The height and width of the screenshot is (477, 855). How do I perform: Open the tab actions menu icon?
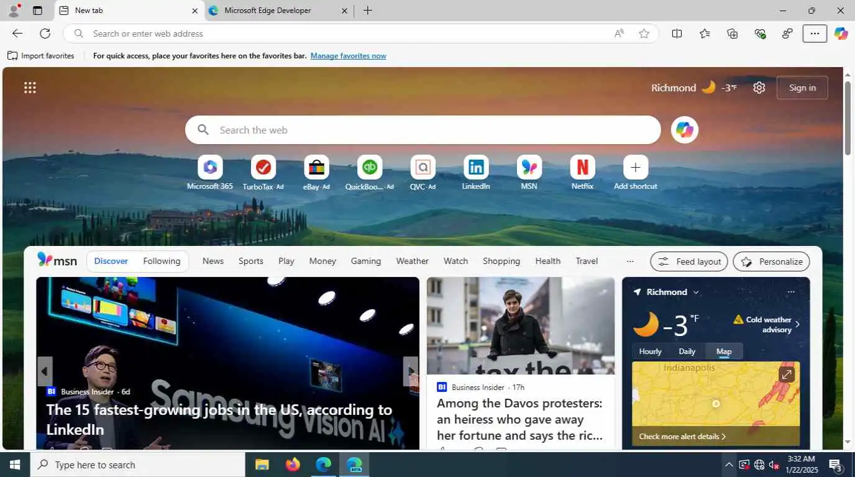tap(37, 11)
